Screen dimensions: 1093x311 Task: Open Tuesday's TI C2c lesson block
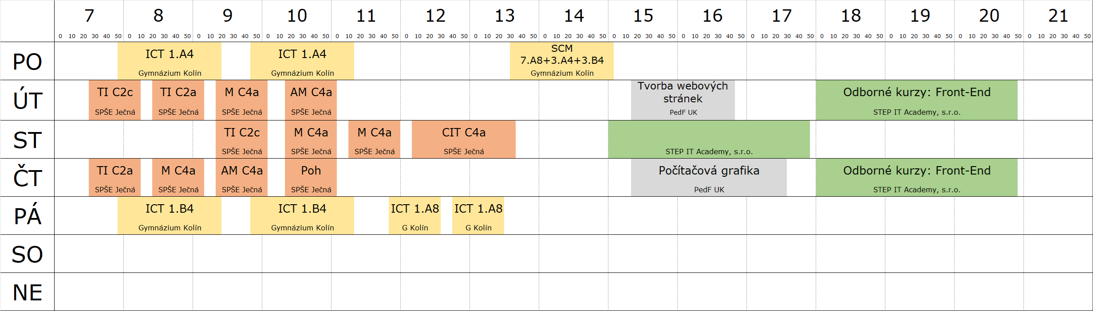click(x=114, y=100)
